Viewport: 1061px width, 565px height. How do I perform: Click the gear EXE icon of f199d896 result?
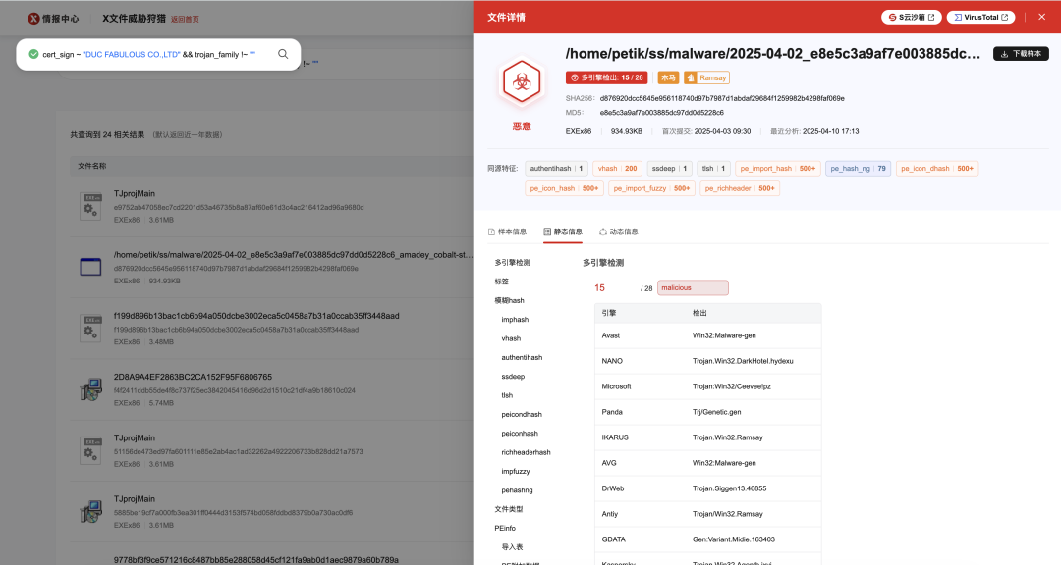pyautogui.click(x=90, y=329)
